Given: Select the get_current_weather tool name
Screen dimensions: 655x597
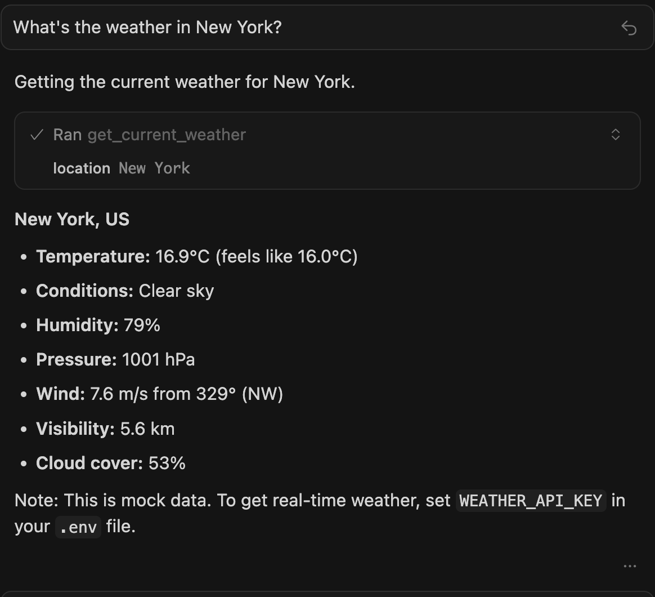Looking at the screenshot, I should (167, 135).
